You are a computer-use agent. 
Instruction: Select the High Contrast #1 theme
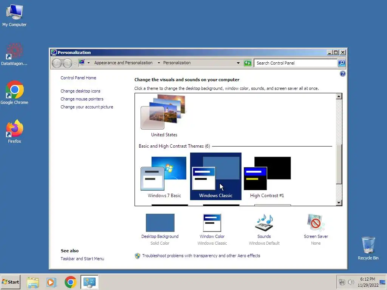coord(267,177)
